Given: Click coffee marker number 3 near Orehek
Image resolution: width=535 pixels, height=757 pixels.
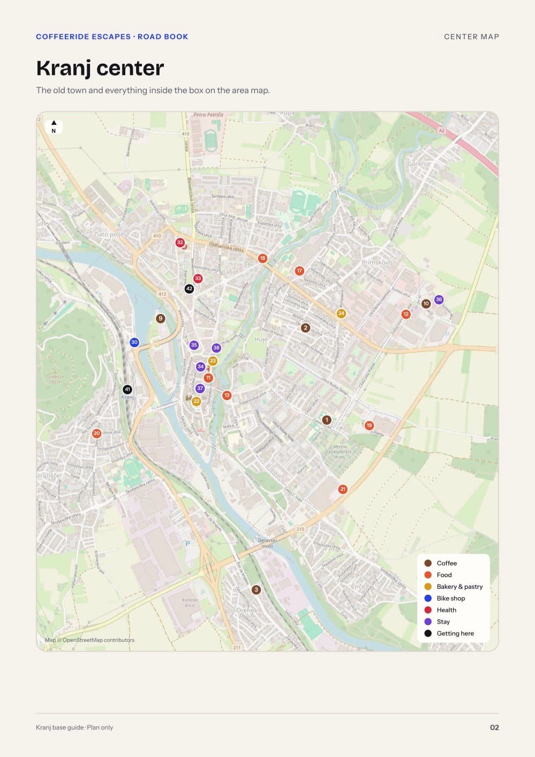Looking at the screenshot, I should click(257, 590).
